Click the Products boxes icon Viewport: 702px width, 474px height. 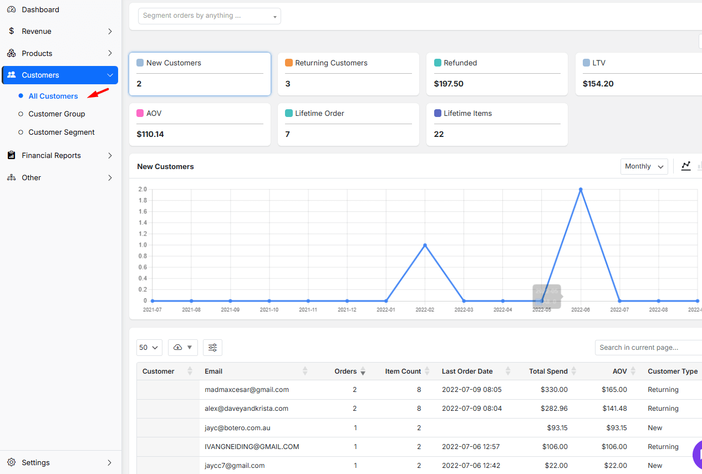pyautogui.click(x=11, y=53)
